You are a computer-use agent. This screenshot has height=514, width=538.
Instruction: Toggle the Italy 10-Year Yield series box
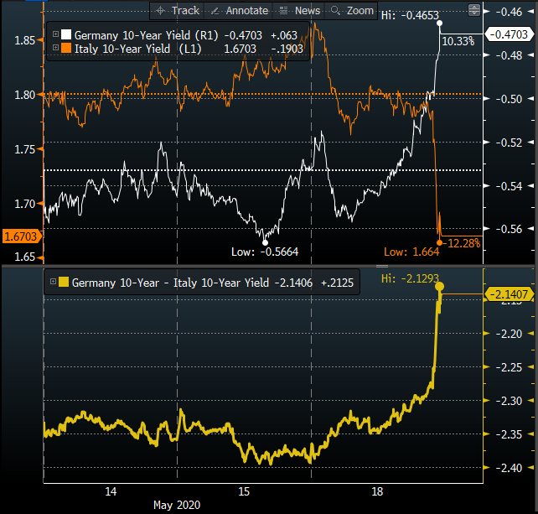point(56,49)
